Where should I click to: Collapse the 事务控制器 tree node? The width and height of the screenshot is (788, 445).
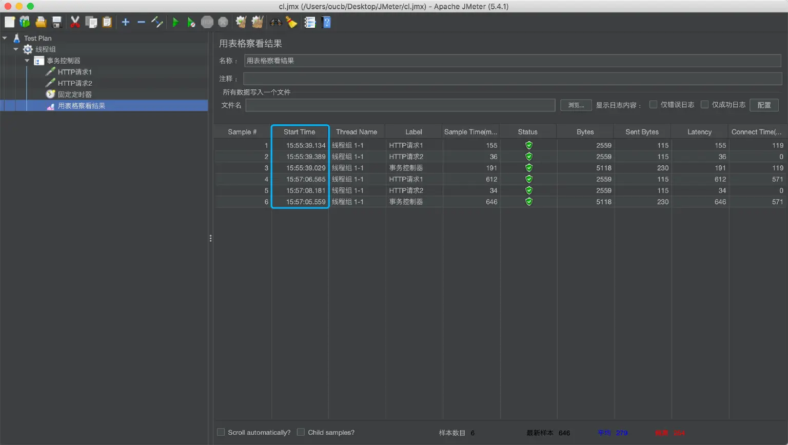27,61
